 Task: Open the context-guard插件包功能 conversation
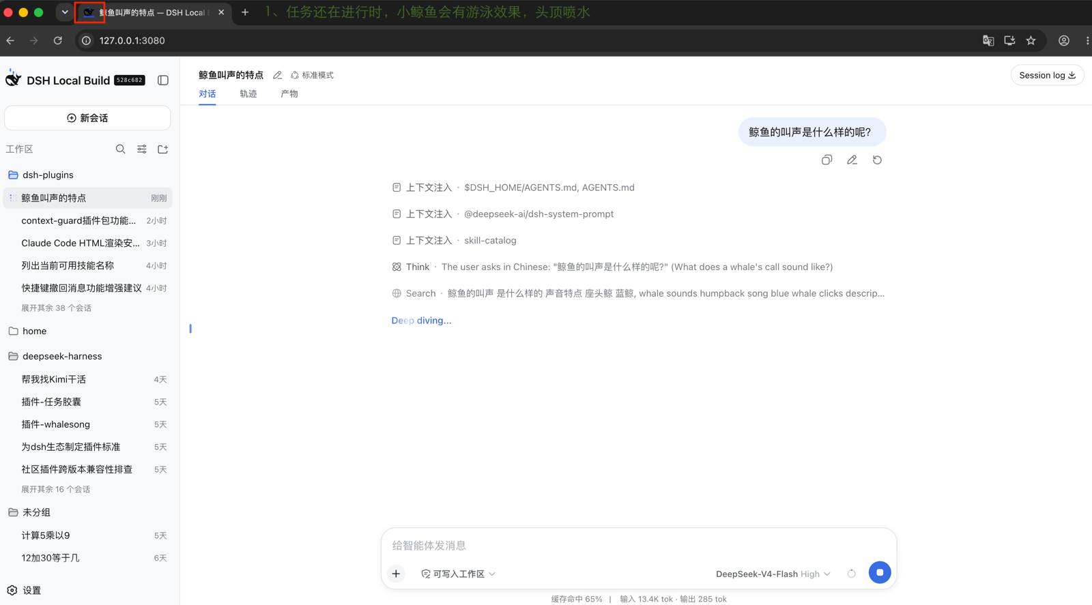87,220
